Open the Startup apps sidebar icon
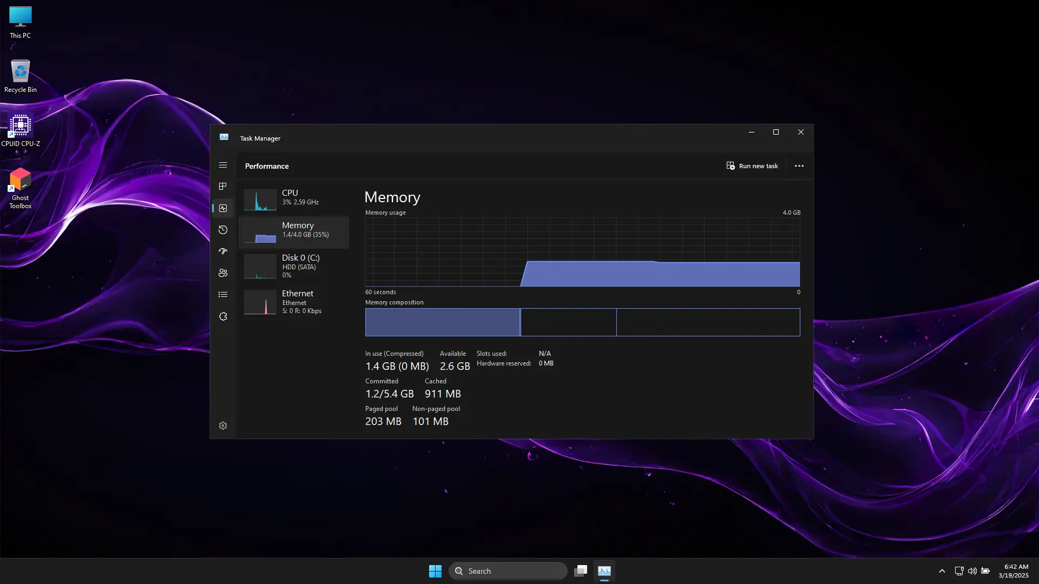1039x584 pixels. (x=222, y=251)
